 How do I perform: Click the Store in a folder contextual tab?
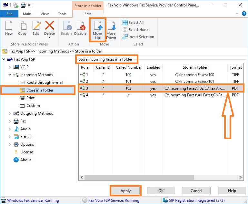(88, 6)
